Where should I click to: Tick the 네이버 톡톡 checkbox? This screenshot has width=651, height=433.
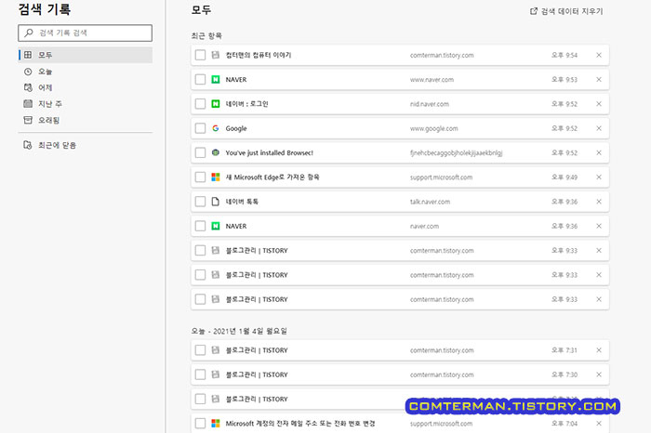tap(200, 202)
